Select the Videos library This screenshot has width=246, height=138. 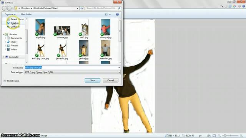[12, 49]
